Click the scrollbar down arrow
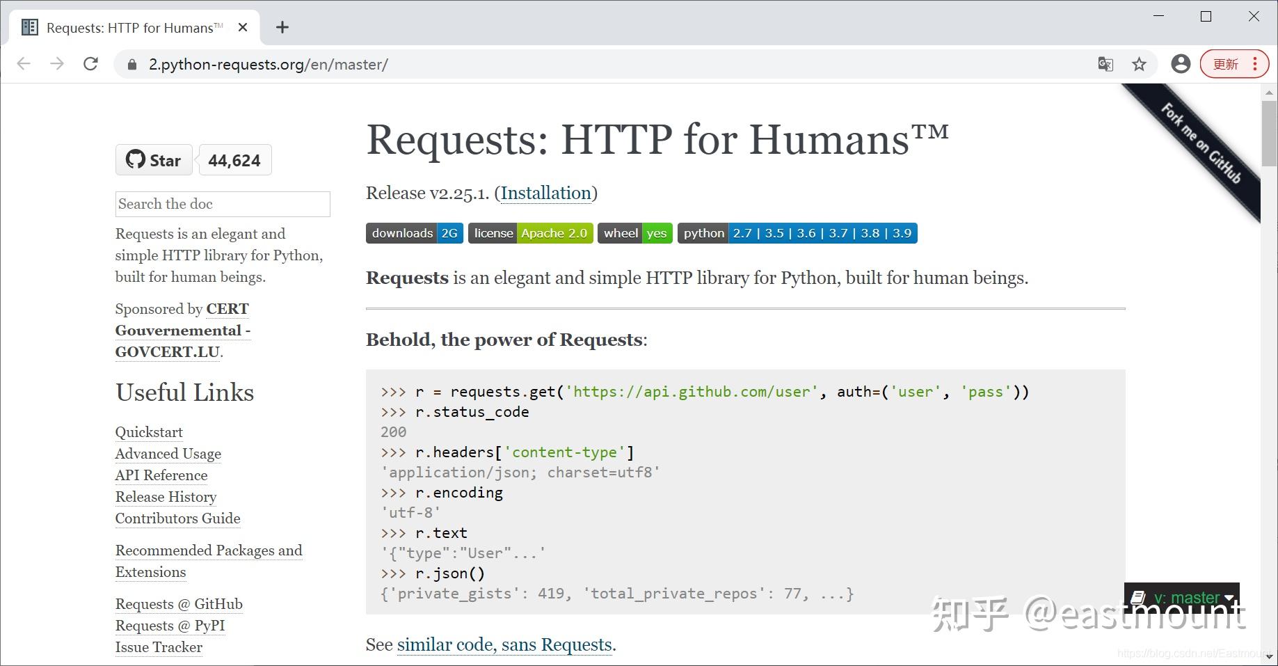The width and height of the screenshot is (1278, 666). (x=1270, y=656)
